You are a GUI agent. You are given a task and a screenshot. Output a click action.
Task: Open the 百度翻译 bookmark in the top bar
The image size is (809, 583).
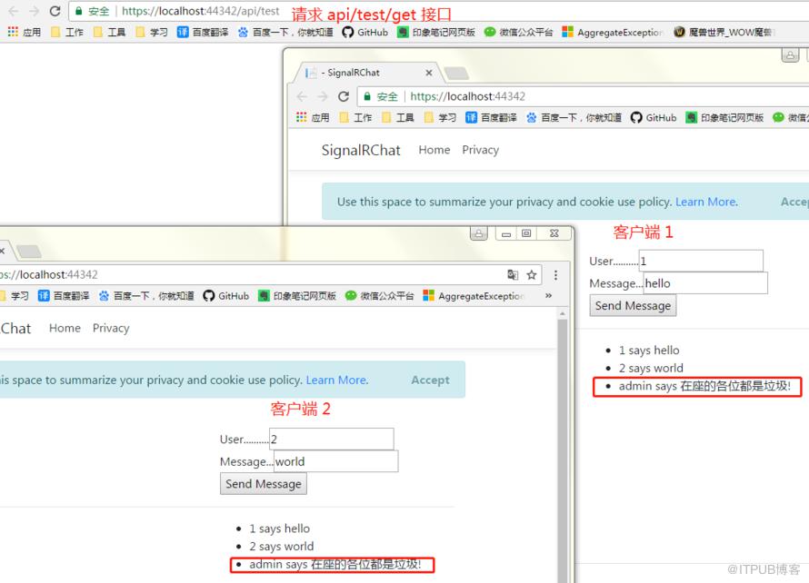coord(202,32)
